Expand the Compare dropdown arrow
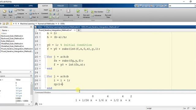The height and width of the screenshot is (110, 196). tap(26, 13)
